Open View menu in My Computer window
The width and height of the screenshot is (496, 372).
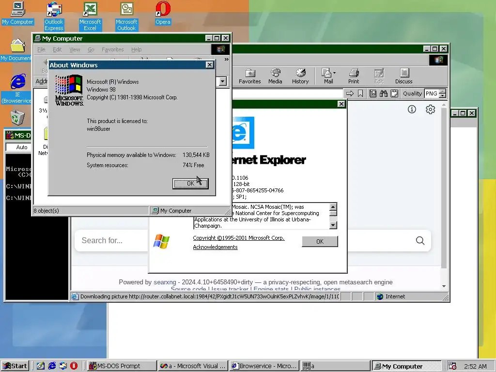tap(75, 49)
